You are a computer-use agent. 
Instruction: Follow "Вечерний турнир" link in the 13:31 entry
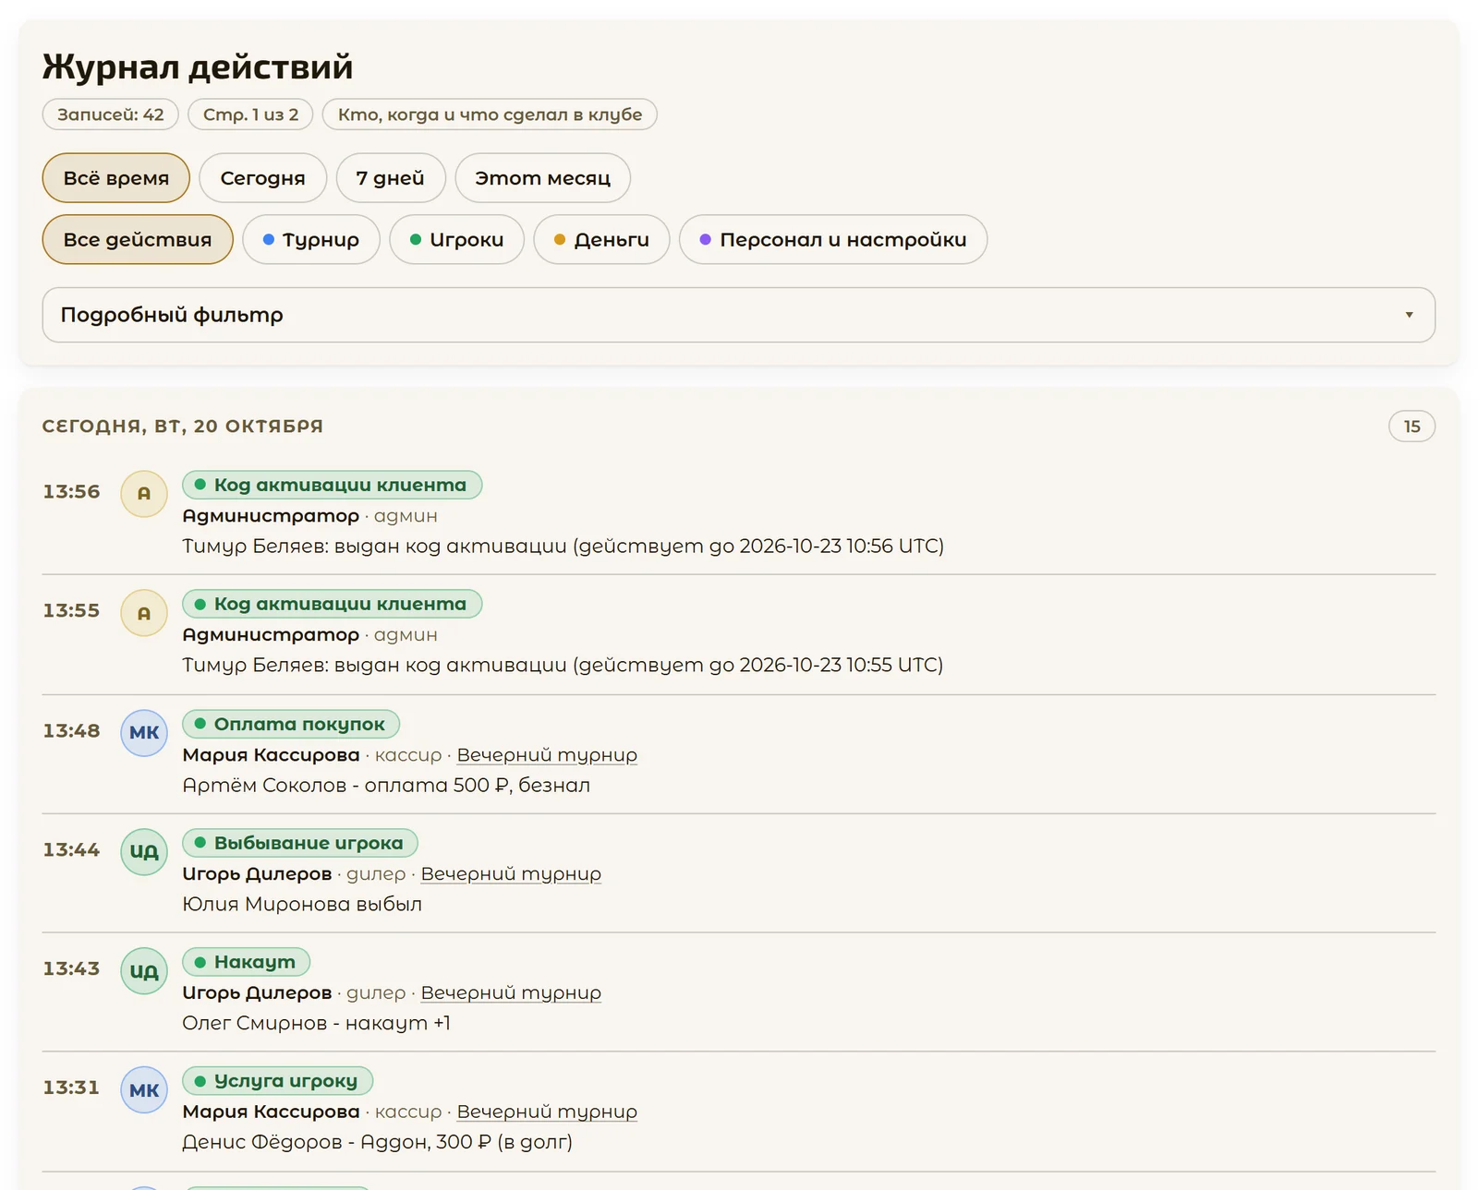click(x=547, y=1112)
